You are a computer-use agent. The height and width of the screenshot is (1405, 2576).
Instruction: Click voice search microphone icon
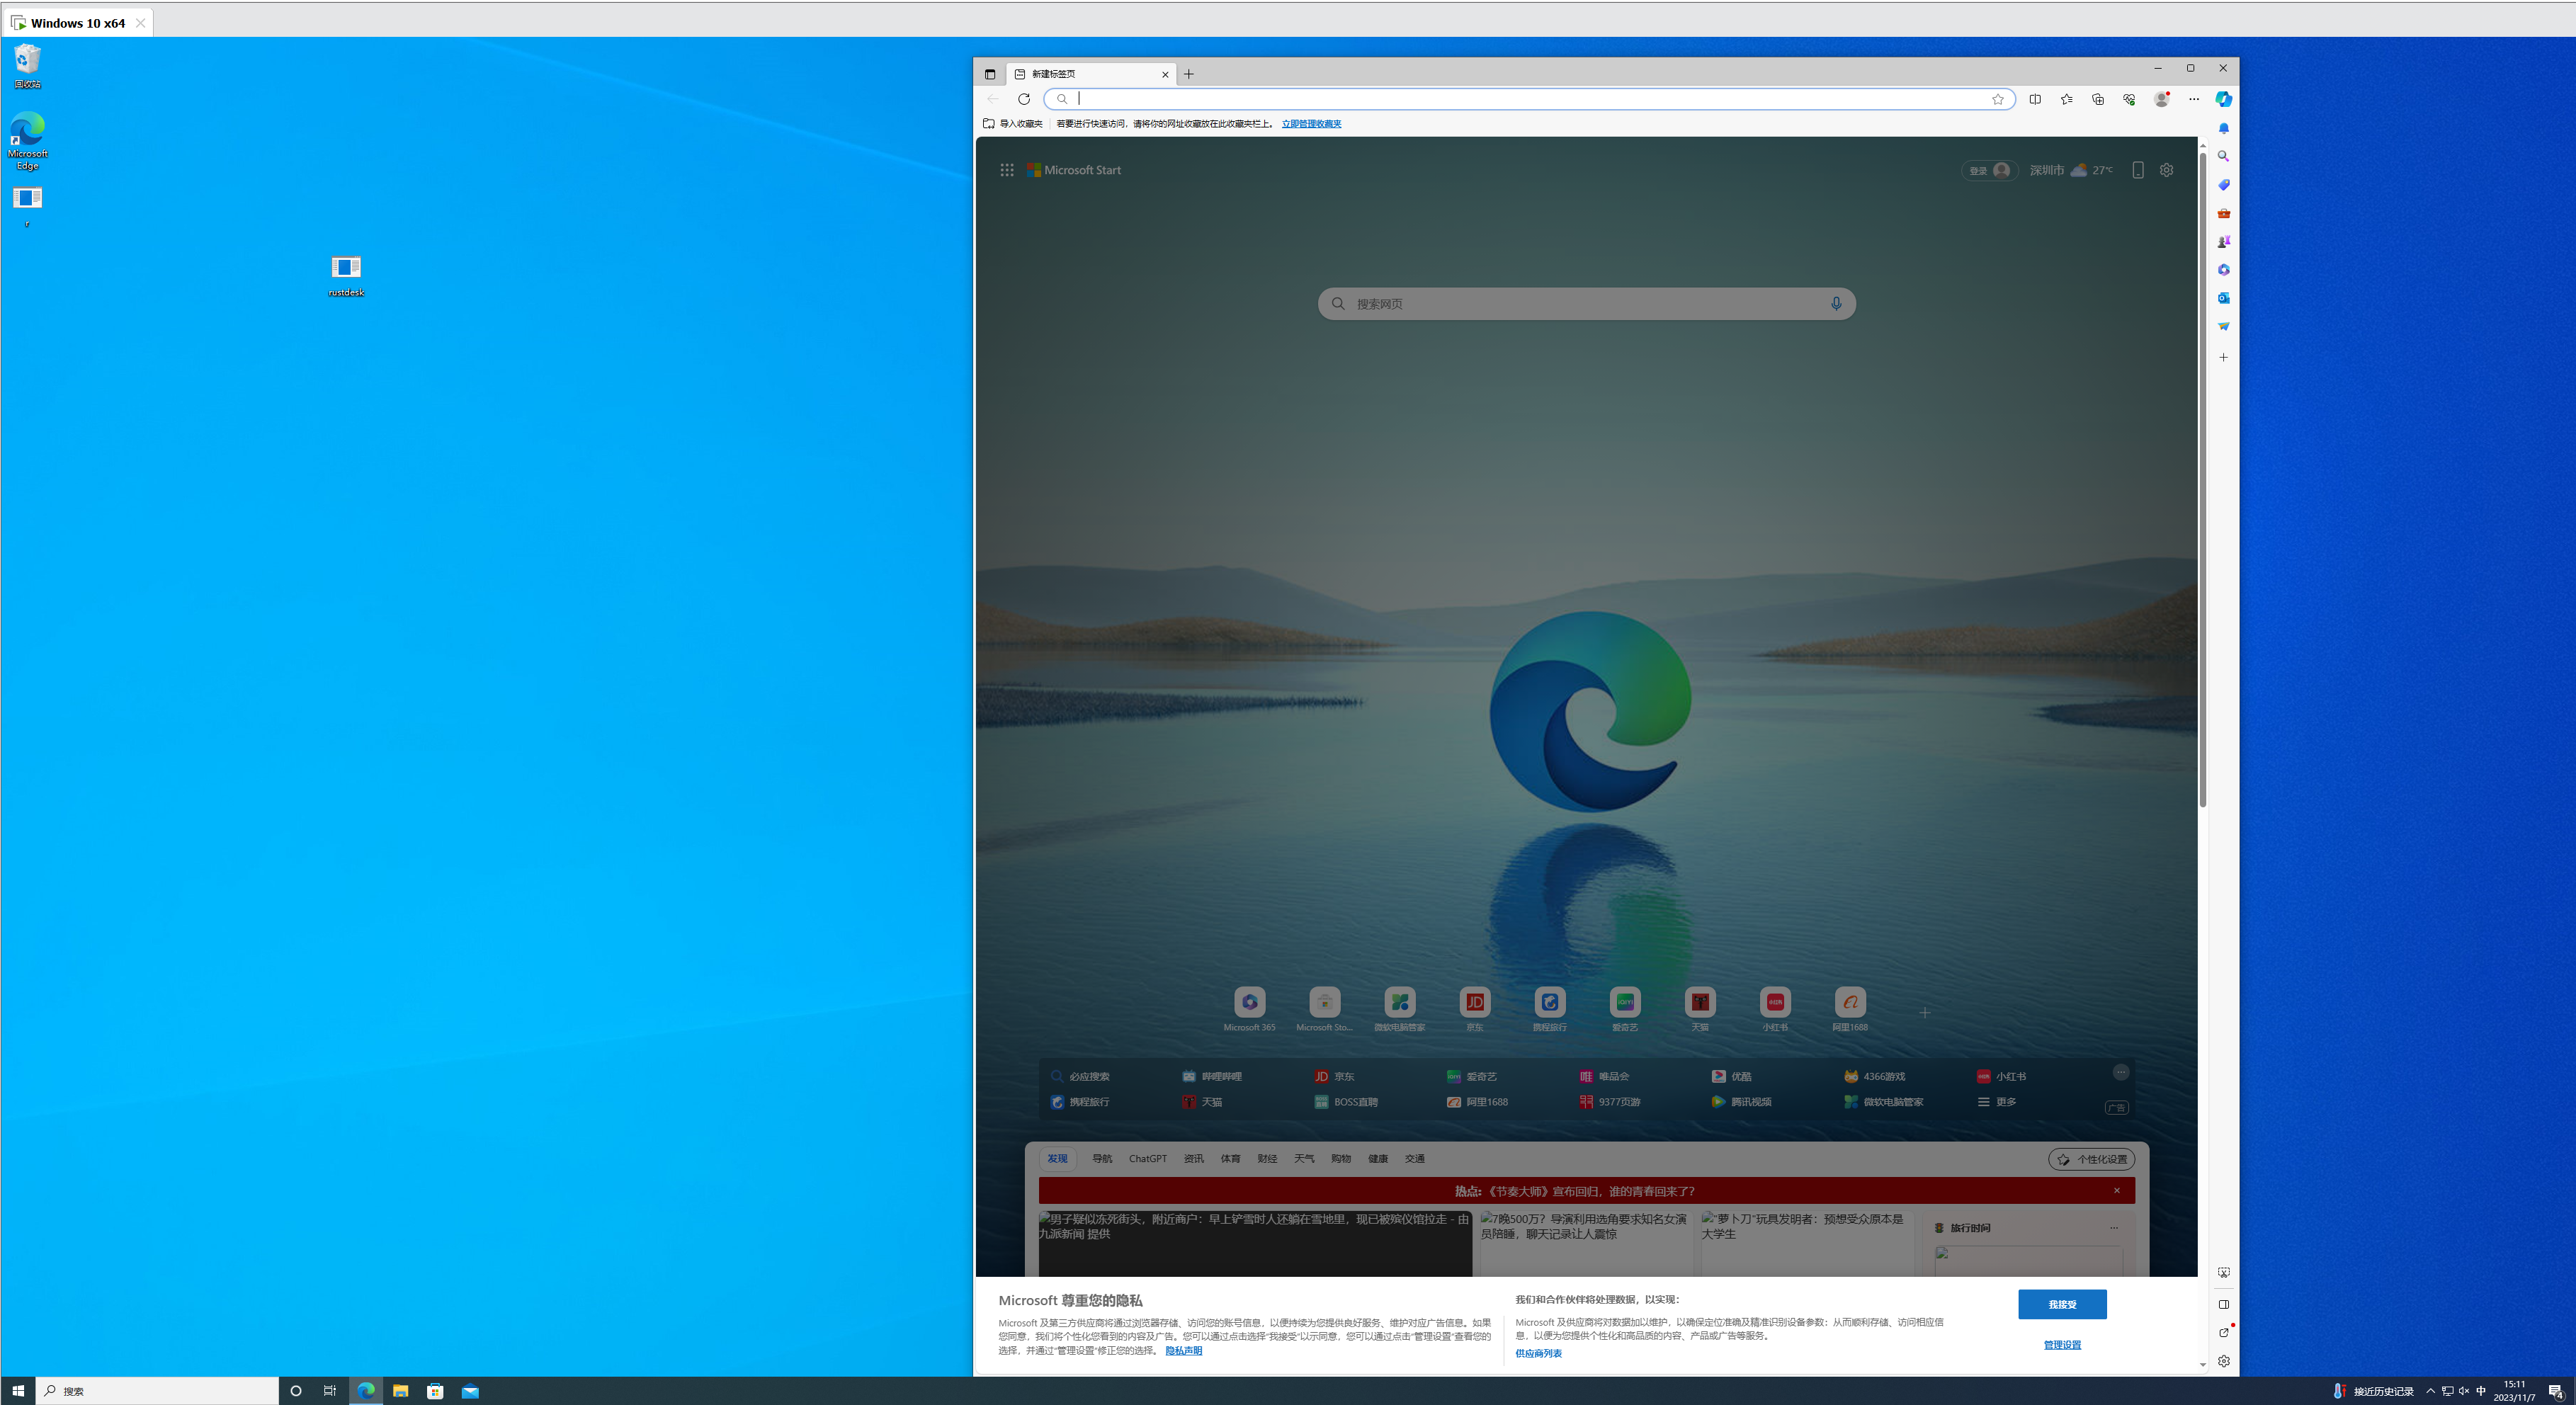1836,304
